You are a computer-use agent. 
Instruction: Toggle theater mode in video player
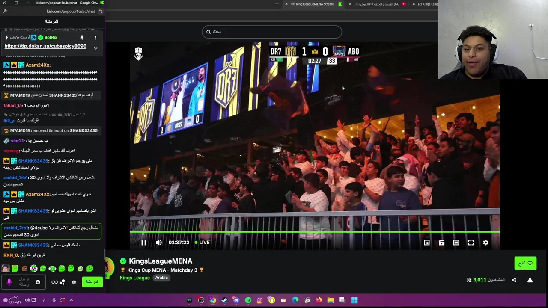click(456, 243)
